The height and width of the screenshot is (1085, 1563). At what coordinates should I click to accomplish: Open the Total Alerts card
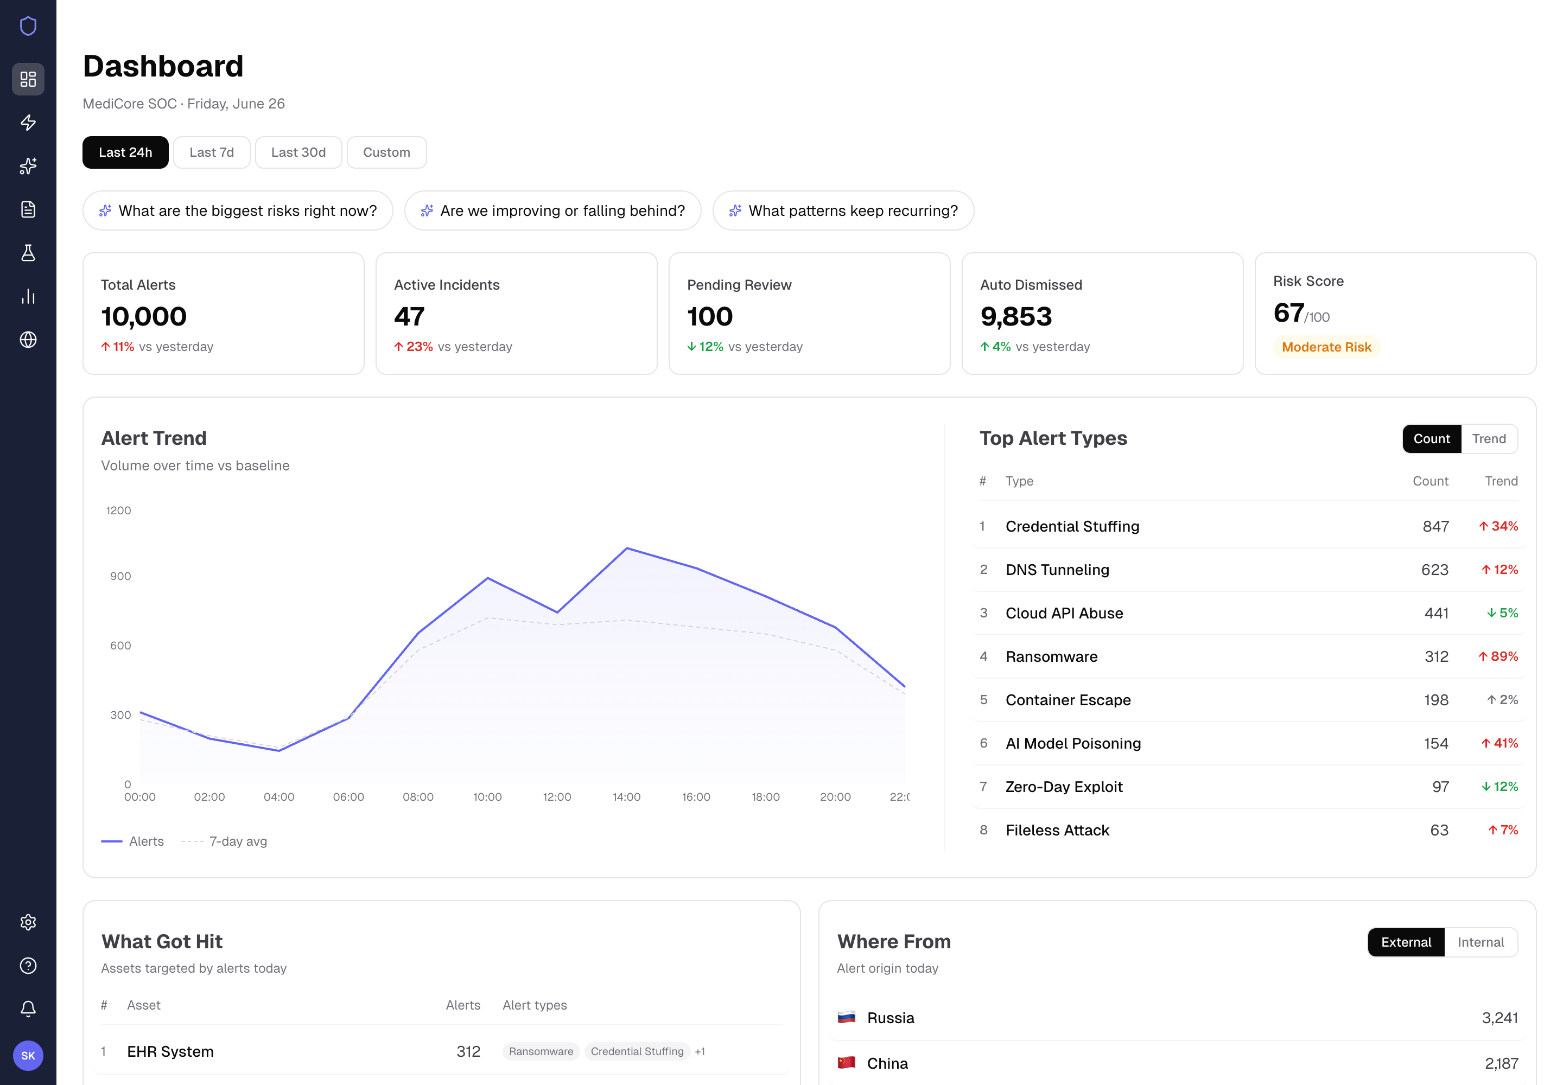pos(223,314)
